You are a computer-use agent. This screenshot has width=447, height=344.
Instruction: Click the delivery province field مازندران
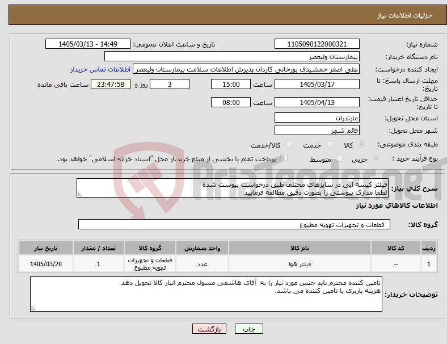coord(317,118)
